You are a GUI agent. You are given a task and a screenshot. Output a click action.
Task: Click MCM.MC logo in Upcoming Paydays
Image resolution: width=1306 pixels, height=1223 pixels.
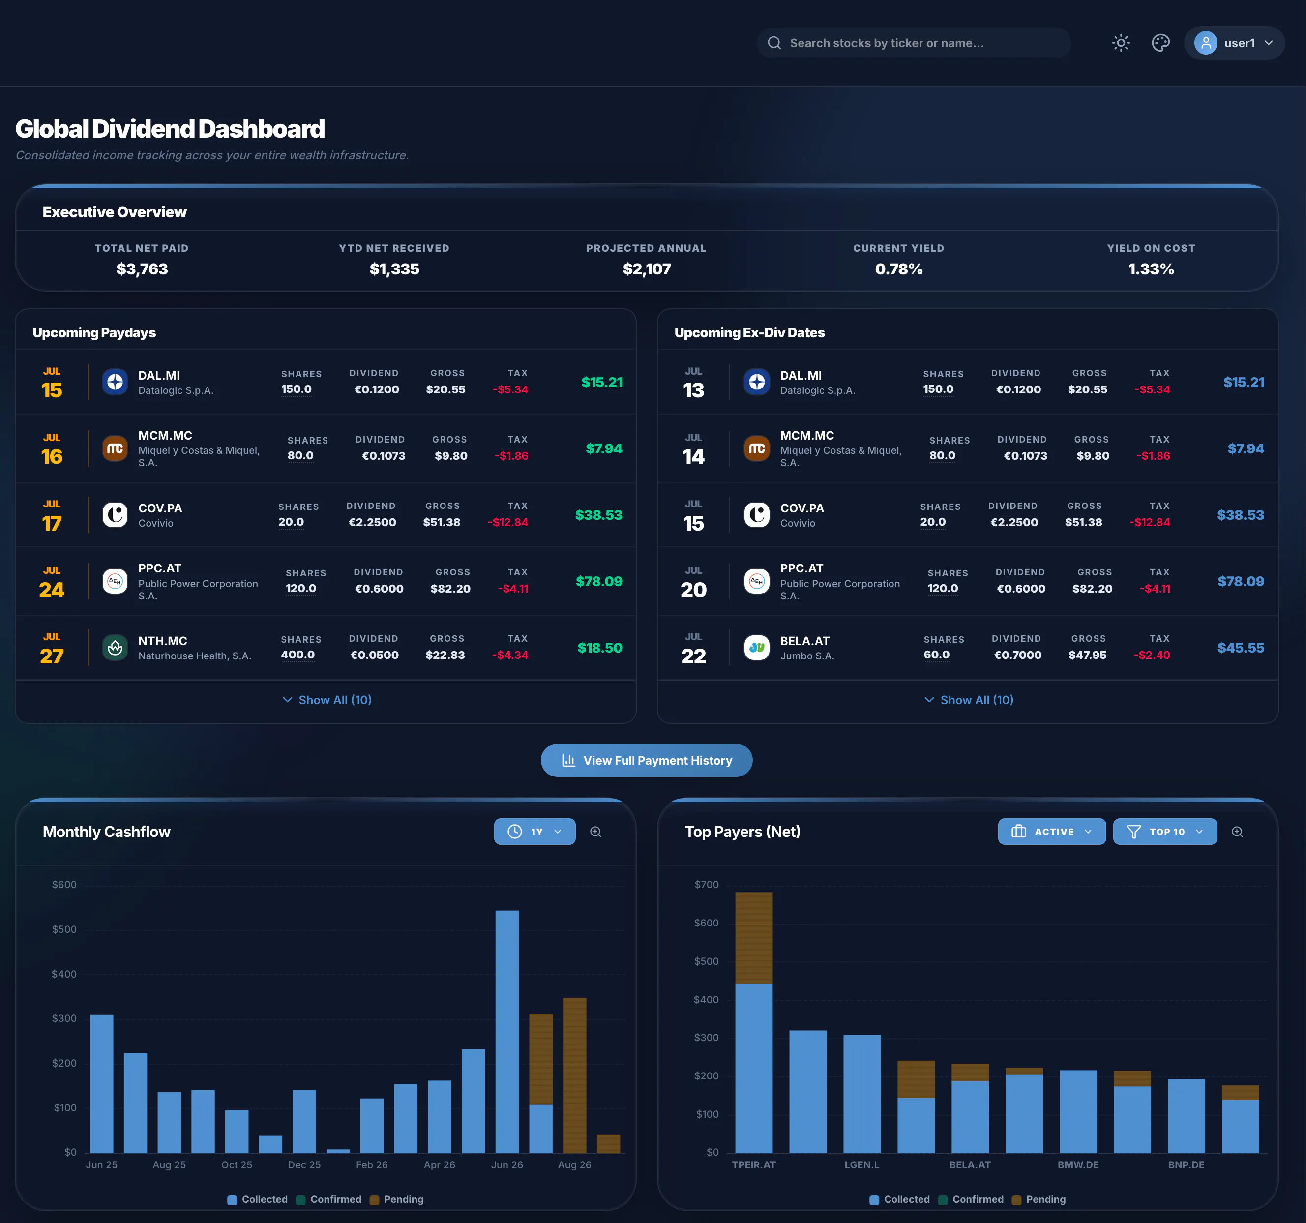115,448
